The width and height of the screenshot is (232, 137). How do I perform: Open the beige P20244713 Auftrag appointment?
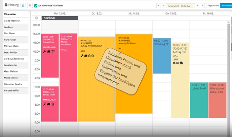click(x=180, y=80)
